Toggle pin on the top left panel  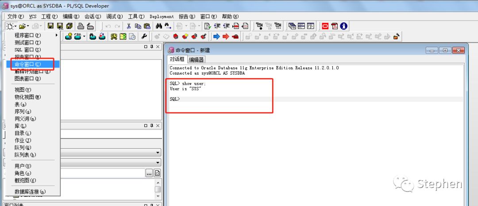pyautogui.click(x=151, y=46)
